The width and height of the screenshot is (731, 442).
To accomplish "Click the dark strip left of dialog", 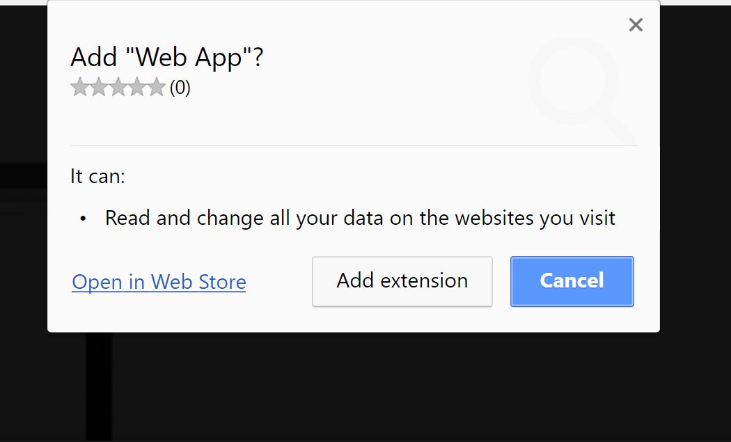I will pos(23,175).
